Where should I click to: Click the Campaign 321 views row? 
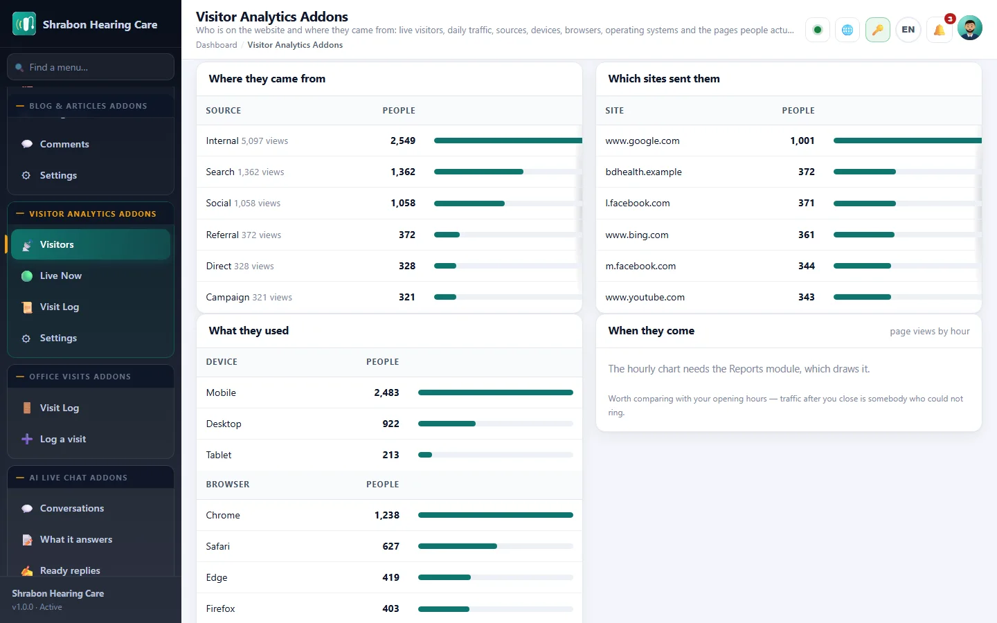tap(389, 297)
